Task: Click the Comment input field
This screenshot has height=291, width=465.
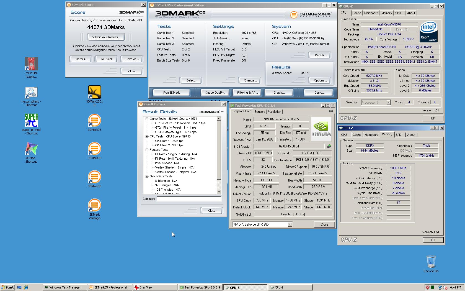Action: click(x=189, y=199)
